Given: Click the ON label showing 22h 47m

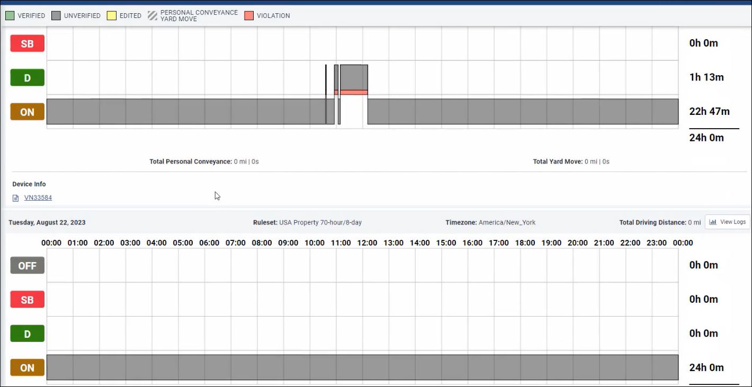Looking at the screenshot, I should point(27,112).
